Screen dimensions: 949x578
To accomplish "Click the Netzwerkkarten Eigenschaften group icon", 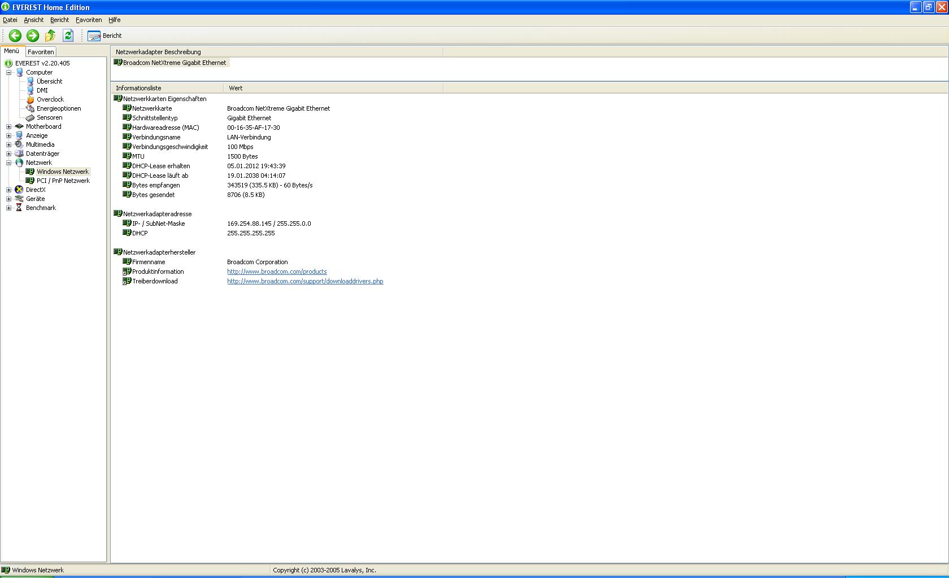I will (x=117, y=98).
